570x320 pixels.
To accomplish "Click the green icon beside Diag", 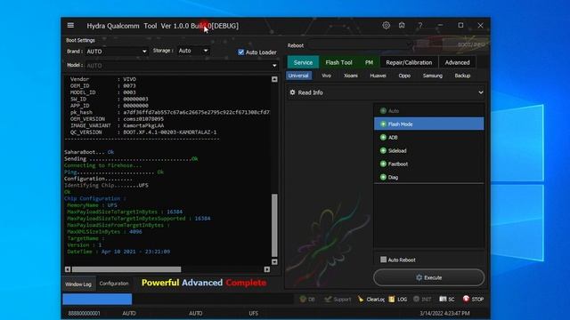I will coord(383,177).
